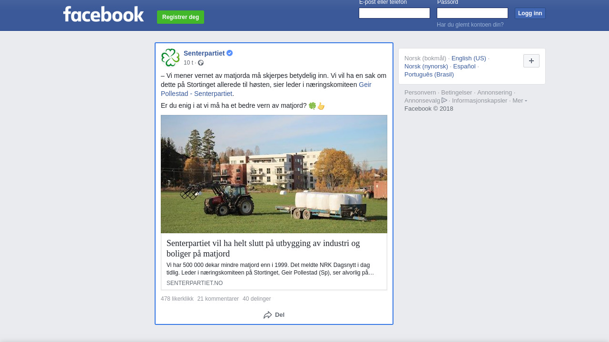Click the article description text 'Vi har 500 000 dekar'
This screenshot has width=609, height=342.
(x=270, y=269)
